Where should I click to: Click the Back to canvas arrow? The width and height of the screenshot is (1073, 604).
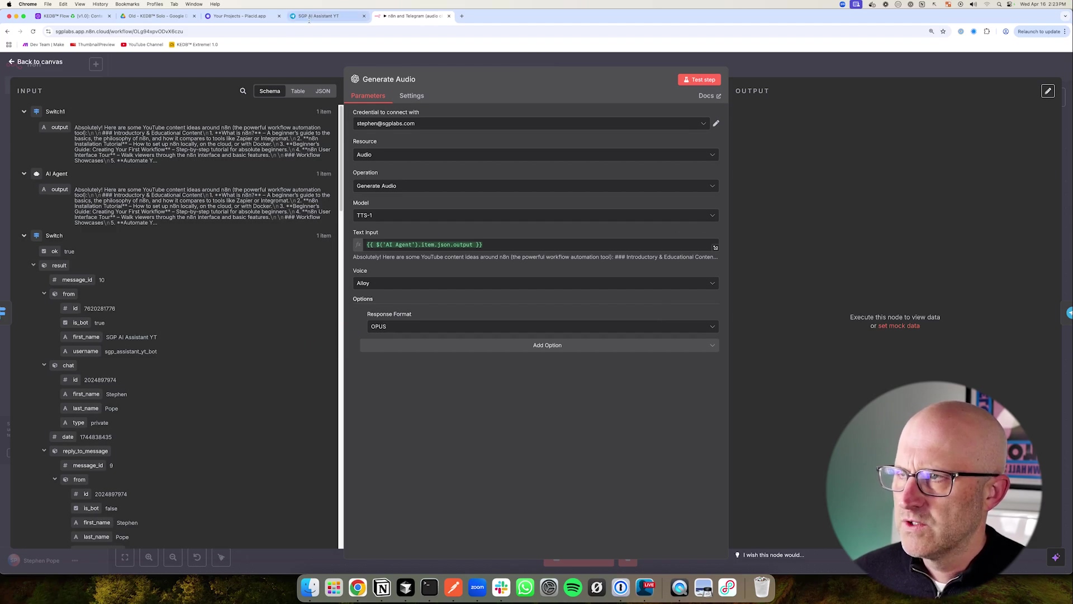click(12, 62)
